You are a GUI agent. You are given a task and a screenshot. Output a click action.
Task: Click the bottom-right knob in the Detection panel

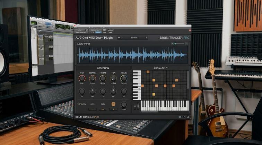pos(124,105)
